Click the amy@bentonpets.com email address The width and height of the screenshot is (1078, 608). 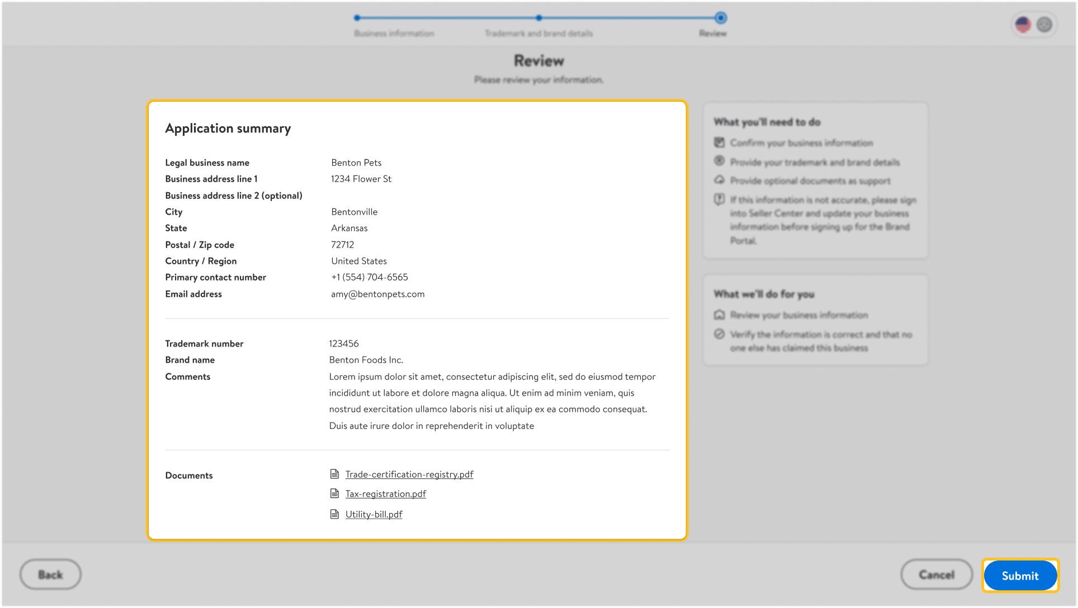point(377,294)
